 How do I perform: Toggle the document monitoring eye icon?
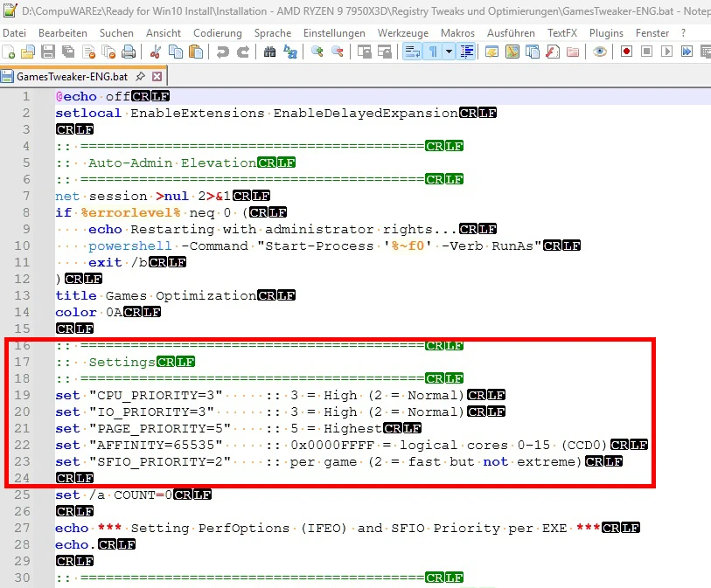(x=598, y=52)
